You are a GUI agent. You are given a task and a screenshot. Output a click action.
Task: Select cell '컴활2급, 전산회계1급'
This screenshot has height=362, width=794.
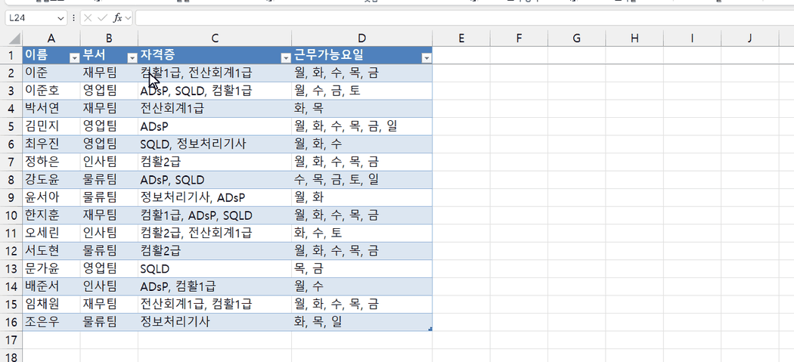(215, 233)
